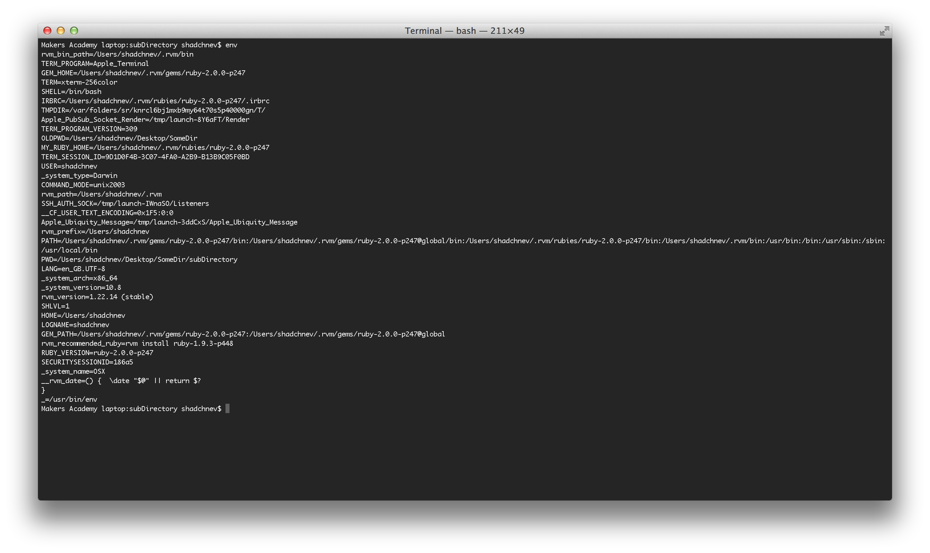Click the TERM_PROGRAM_VERSION=309 line
Screen dimensions: 930x553
(x=89, y=129)
